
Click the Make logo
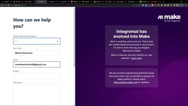[169, 18]
